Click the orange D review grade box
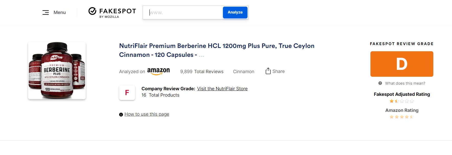Screen dimensions: 452x155 402,64
